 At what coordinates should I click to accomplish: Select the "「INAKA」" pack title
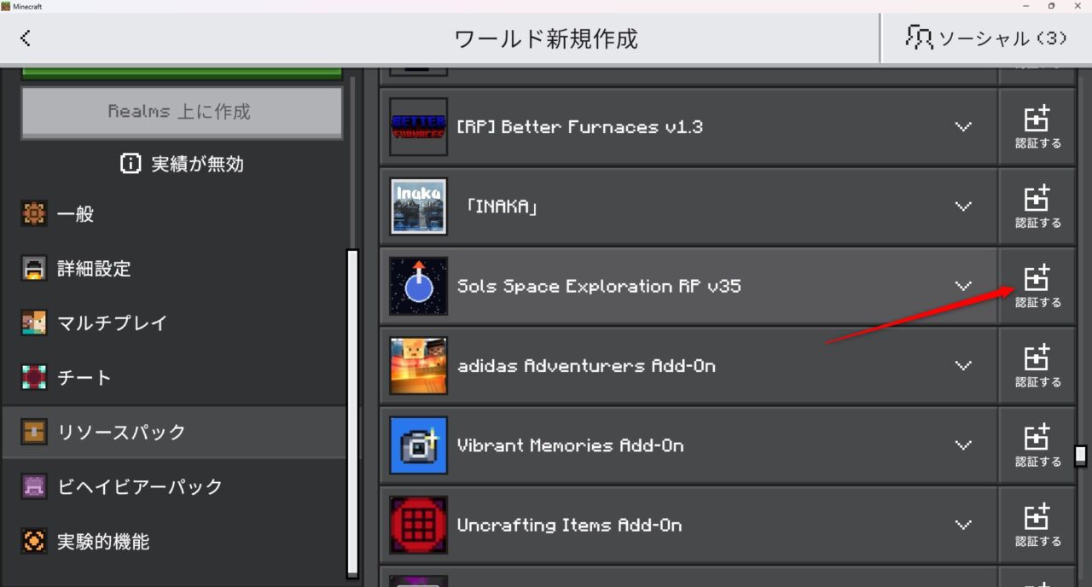coord(502,206)
